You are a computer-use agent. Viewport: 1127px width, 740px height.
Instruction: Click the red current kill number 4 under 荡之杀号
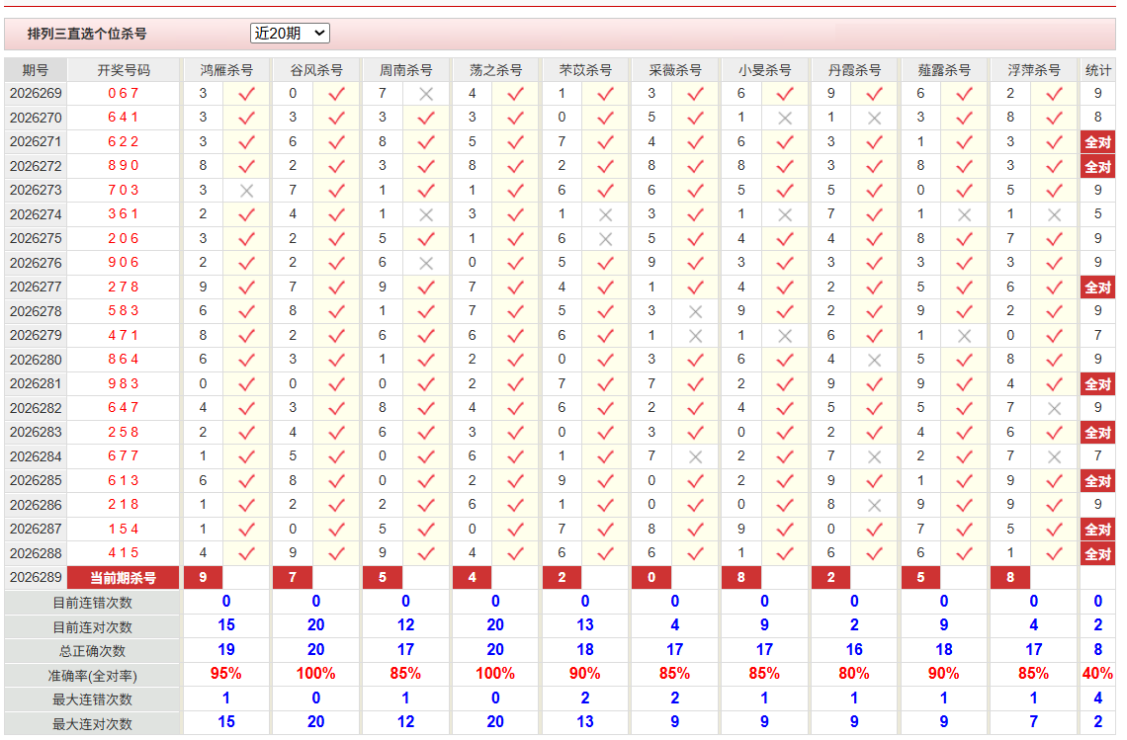473,578
